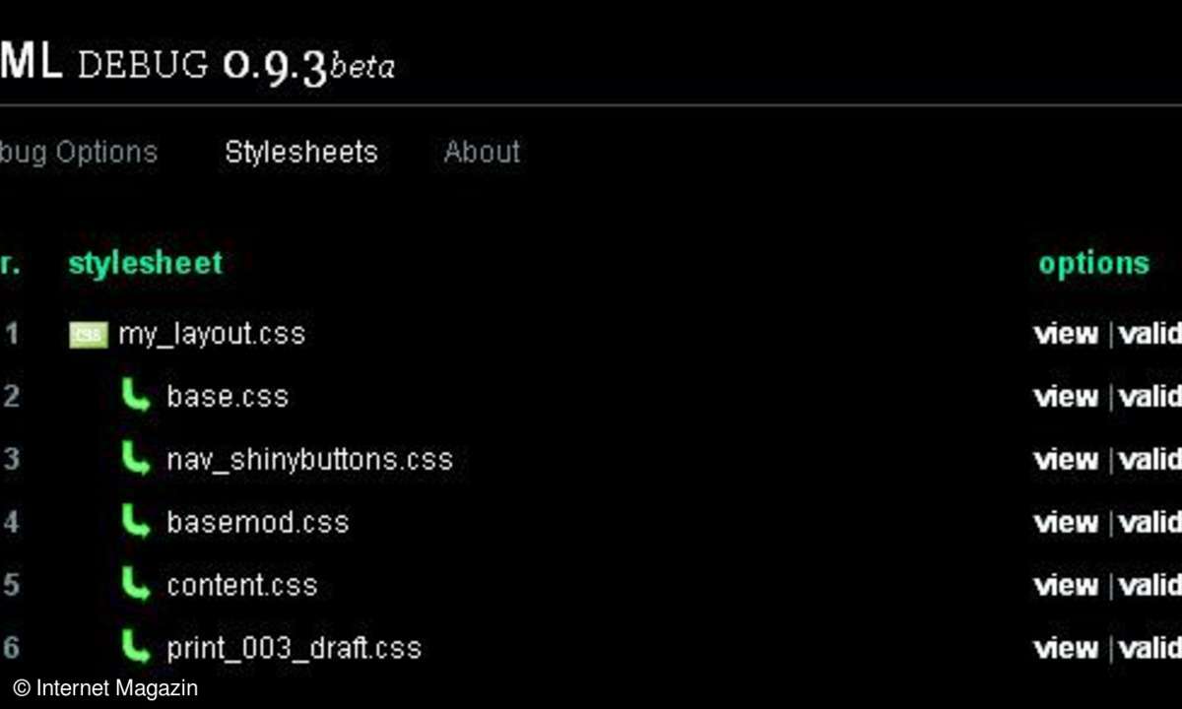View the base.css stylesheet
The width and height of the screenshot is (1182, 709).
(1067, 396)
